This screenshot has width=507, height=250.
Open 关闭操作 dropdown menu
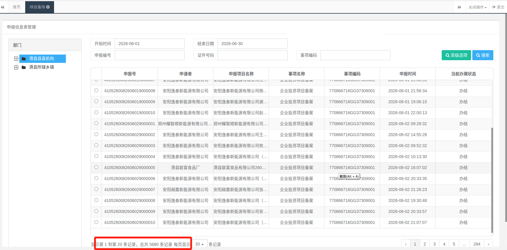click(477, 7)
